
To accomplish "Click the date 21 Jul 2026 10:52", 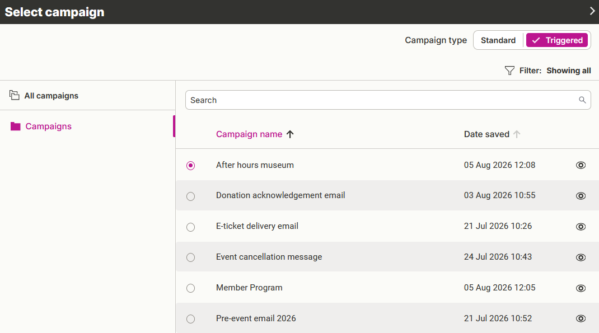I will click(x=498, y=318).
